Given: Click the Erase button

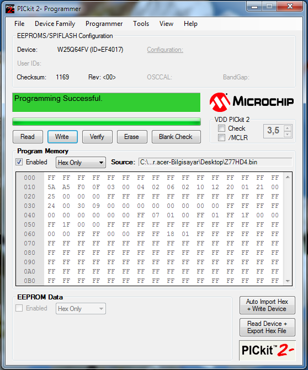Looking at the screenshot, I should pyautogui.click(x=132, y=137).
